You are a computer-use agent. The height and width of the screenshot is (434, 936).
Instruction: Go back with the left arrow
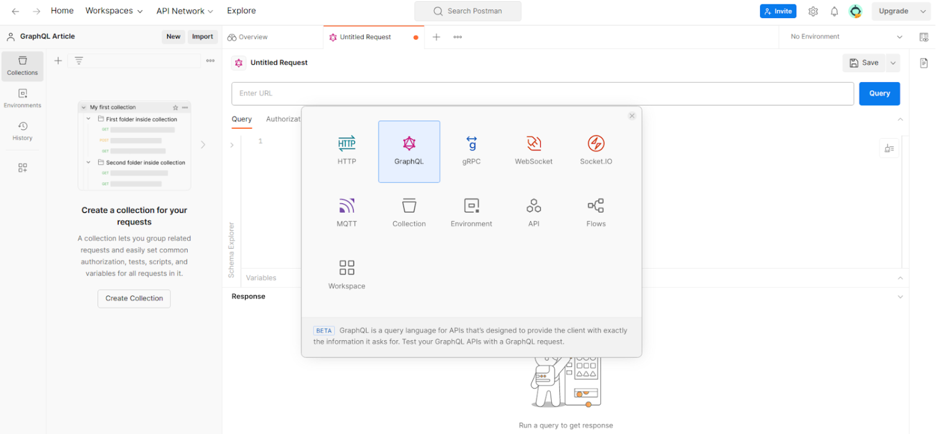[16, 11]
